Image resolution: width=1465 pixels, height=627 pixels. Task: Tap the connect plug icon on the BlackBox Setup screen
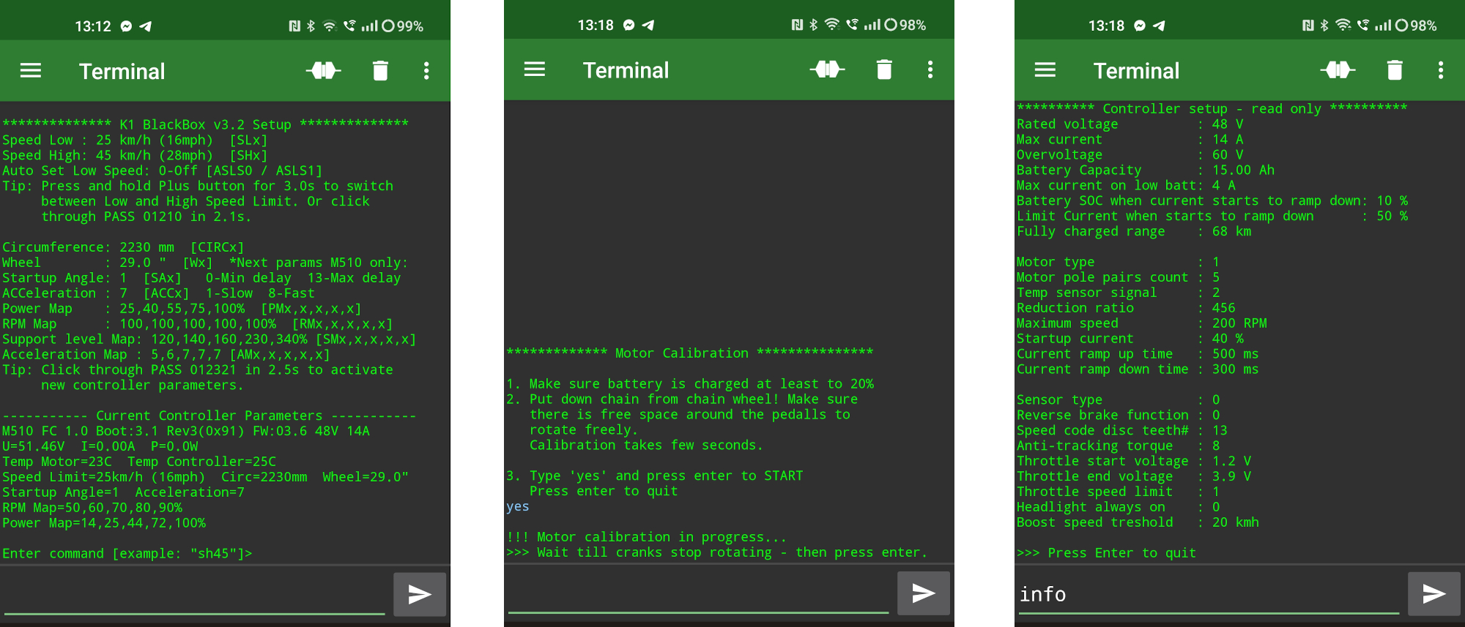coord(323,71)
